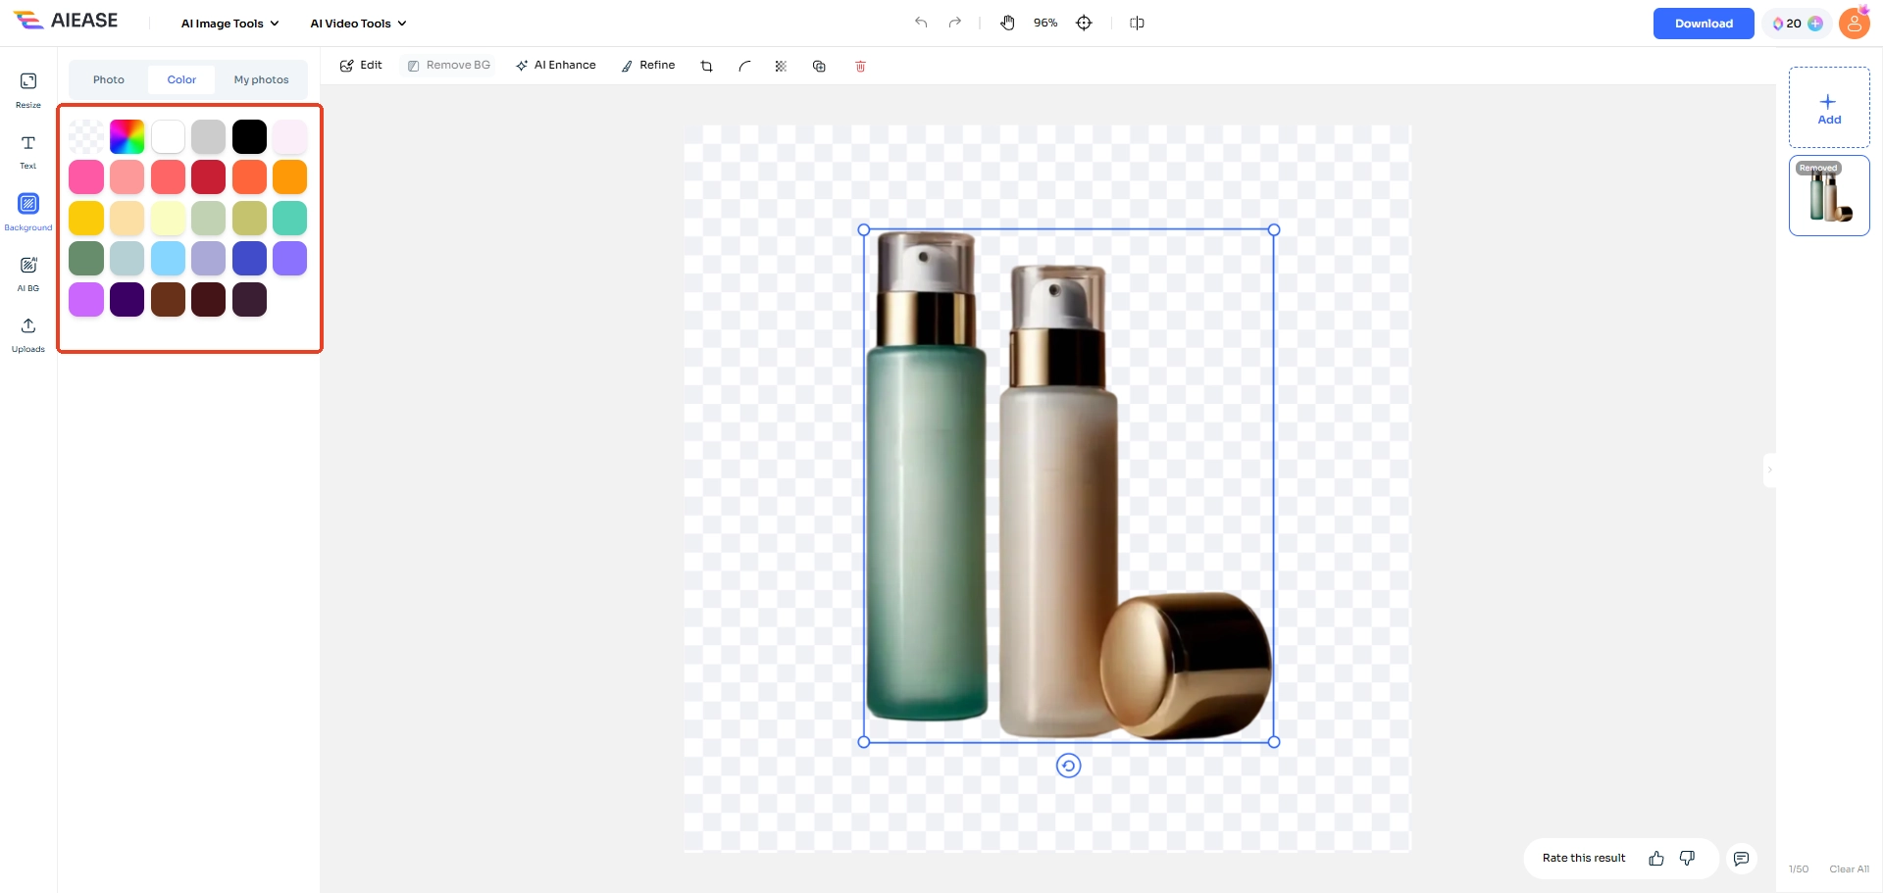
Task: Open the Uploads panel
Action: pos(28,333)
